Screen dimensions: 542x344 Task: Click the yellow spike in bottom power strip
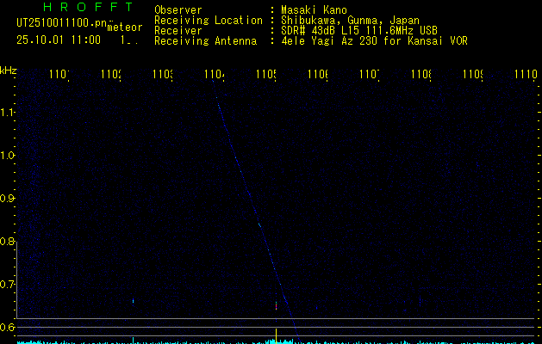coord(276,335)
